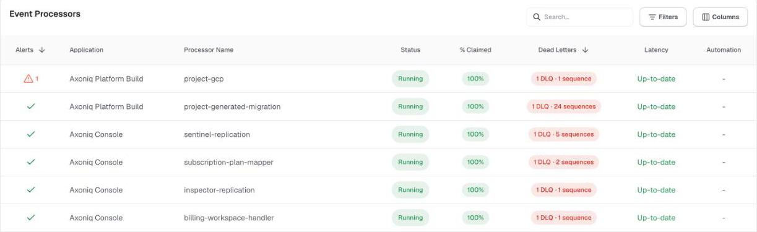Image resolution: width=757 pixels, height=232 pixels.
Task: Click the Running badge for project-gcp
Action: [x=410, y=79]
